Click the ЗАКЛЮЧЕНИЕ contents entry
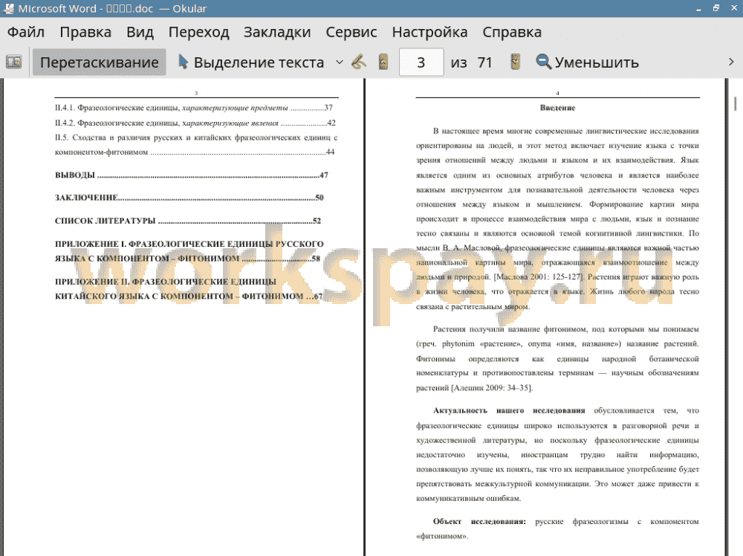 coord(189,198)
